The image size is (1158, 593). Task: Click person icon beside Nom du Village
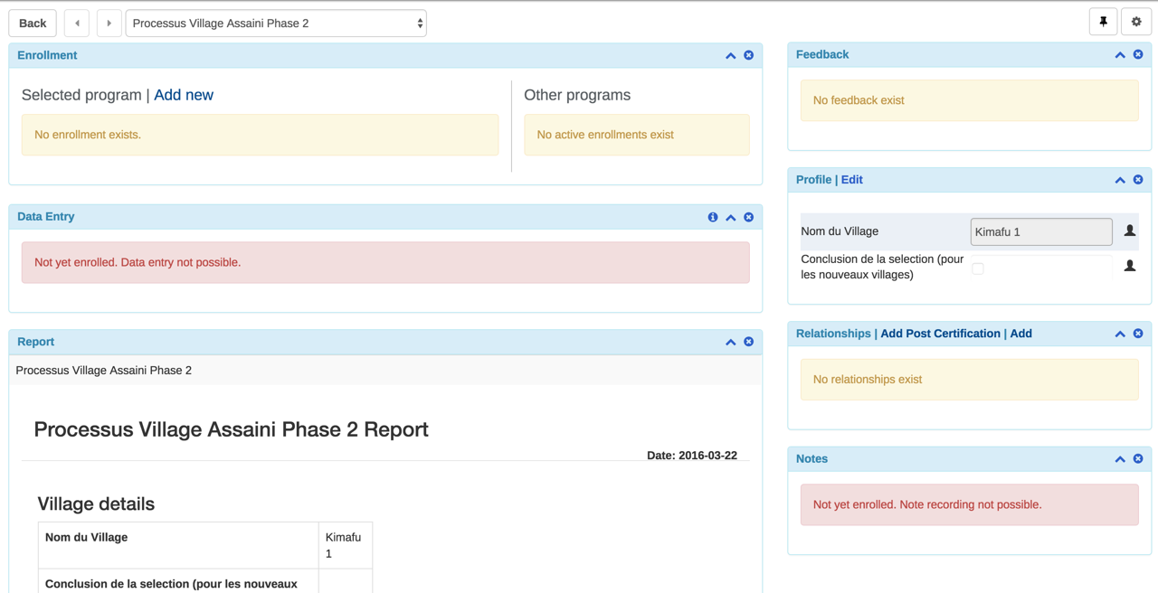tap(1129, 231)
